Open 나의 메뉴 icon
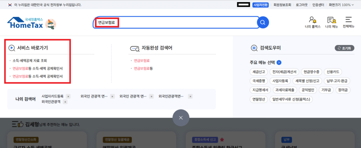 pos(331,22)
